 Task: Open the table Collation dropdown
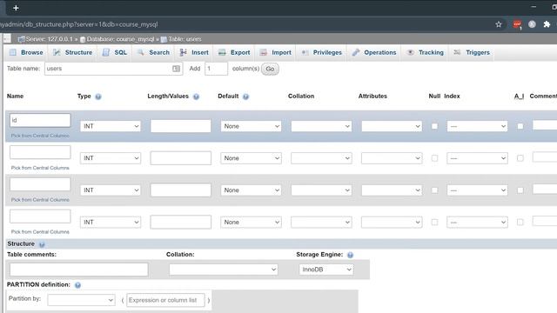[224, 270]
